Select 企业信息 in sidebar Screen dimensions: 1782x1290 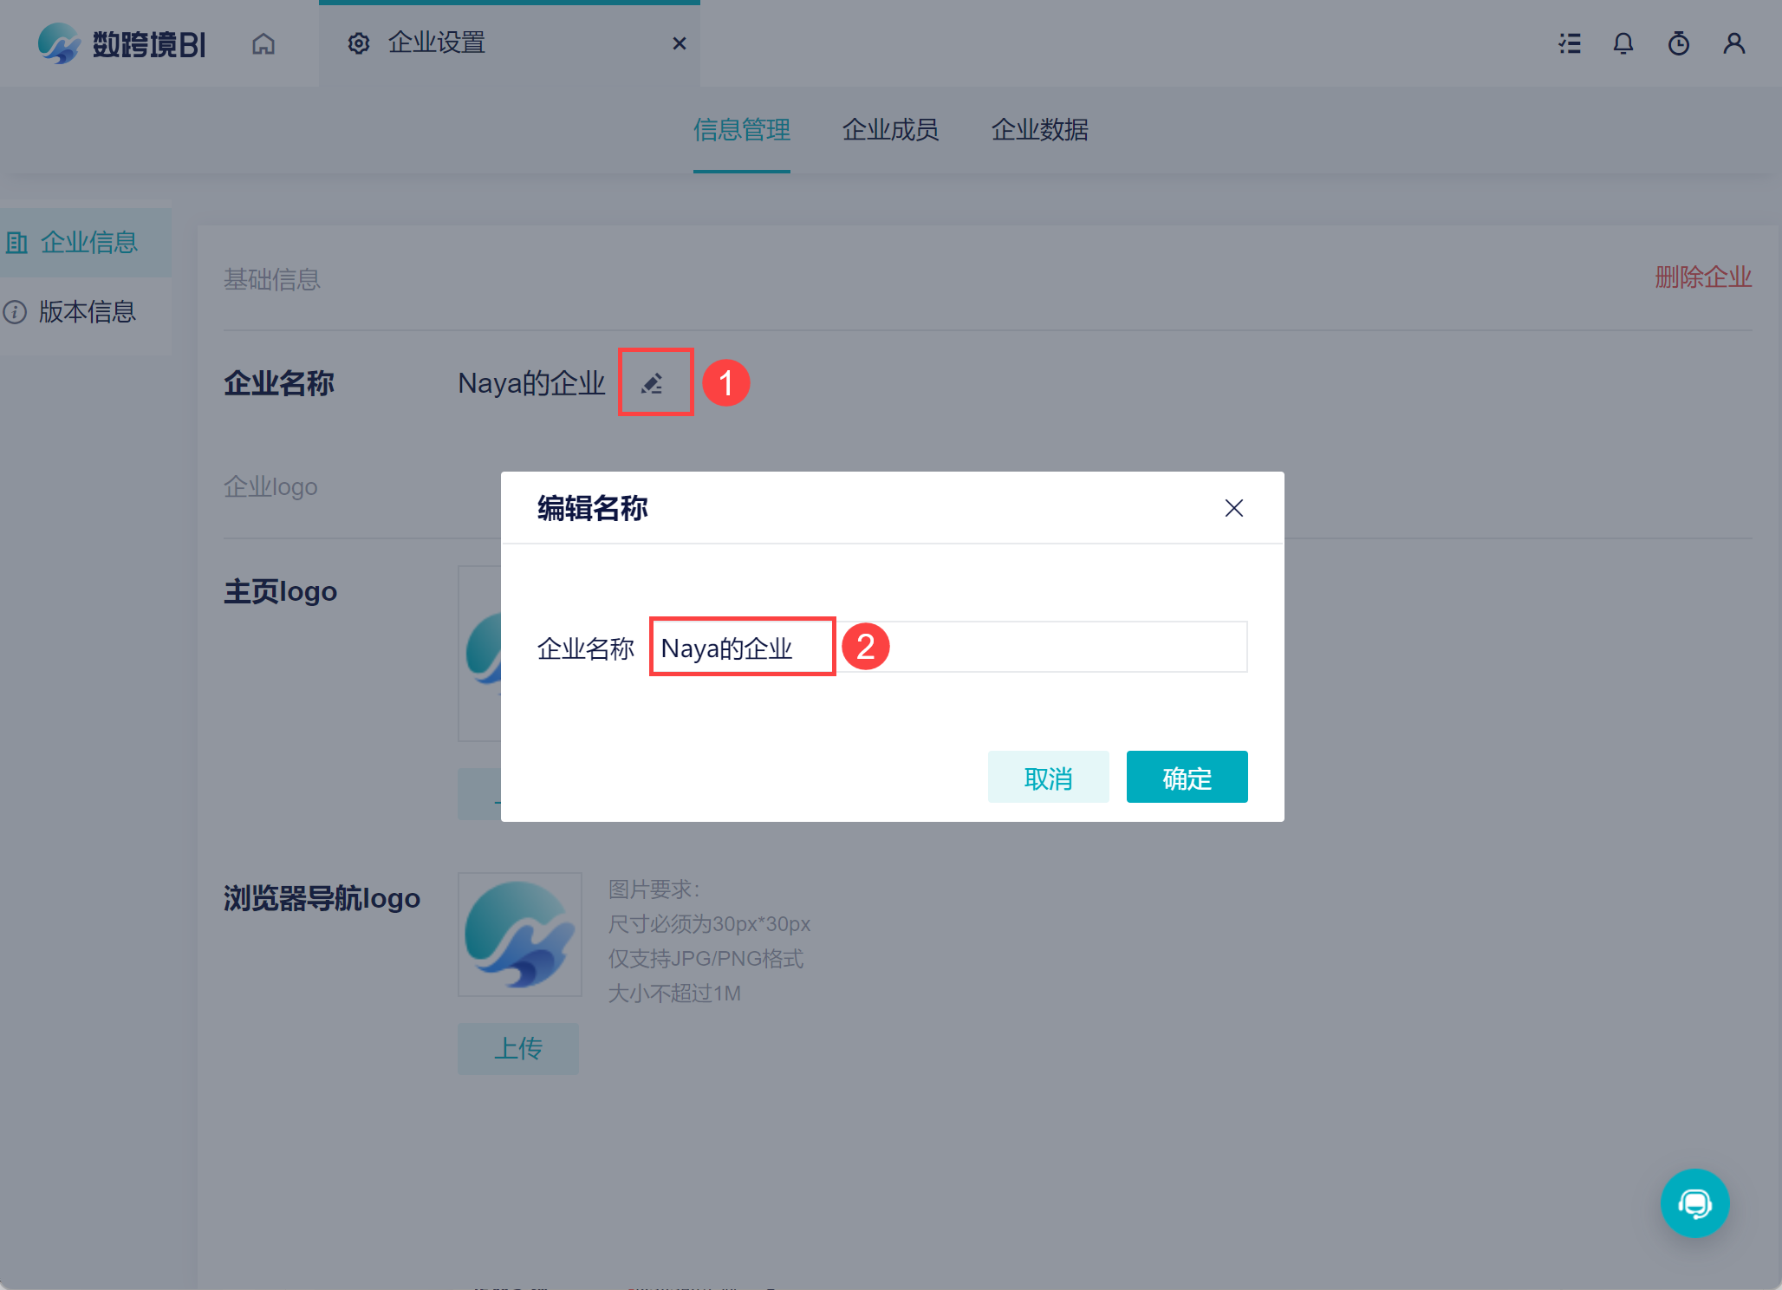pos(88,243)
